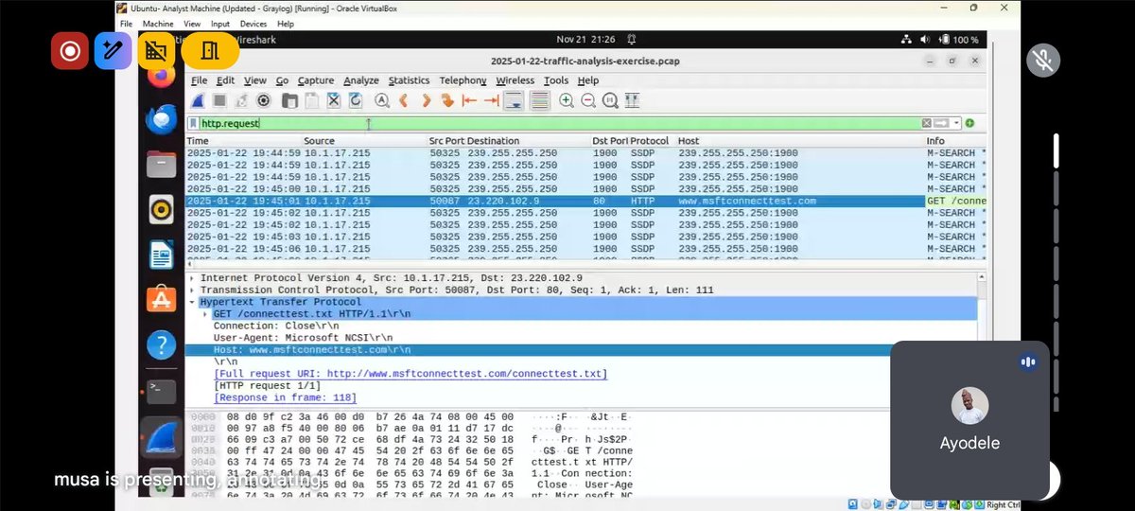Open the Go menu
The image size is (1135, 511).
[282, 80]
